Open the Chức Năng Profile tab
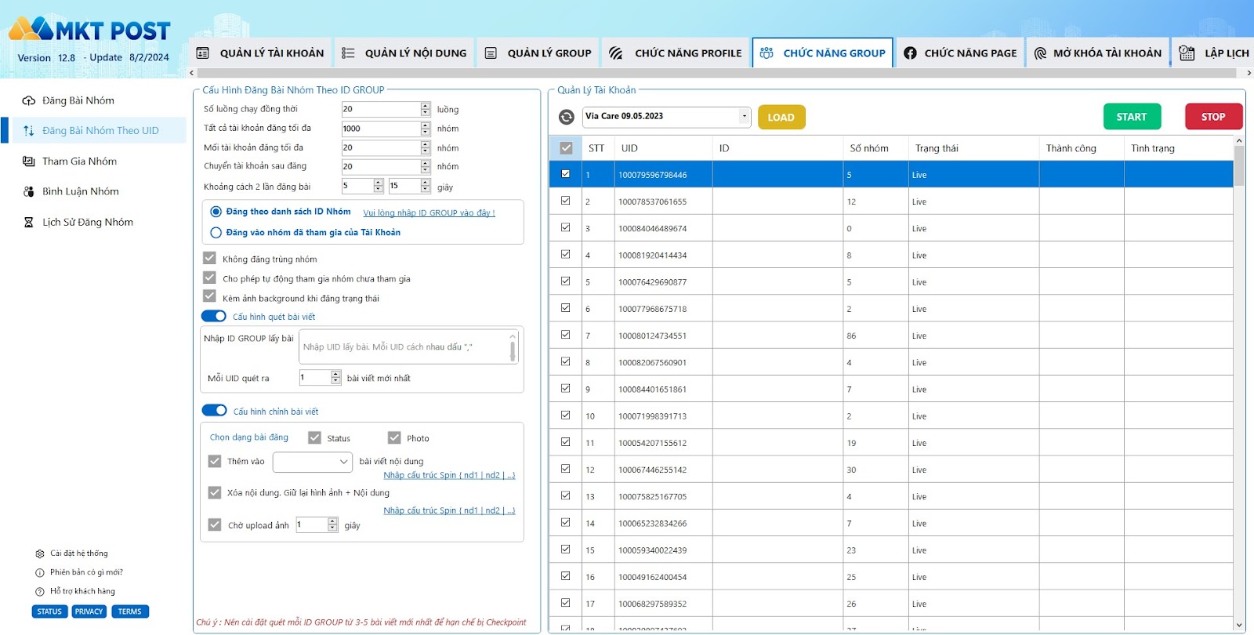The height and width of the screenshot is (635, 1254). tap(676, 53)
